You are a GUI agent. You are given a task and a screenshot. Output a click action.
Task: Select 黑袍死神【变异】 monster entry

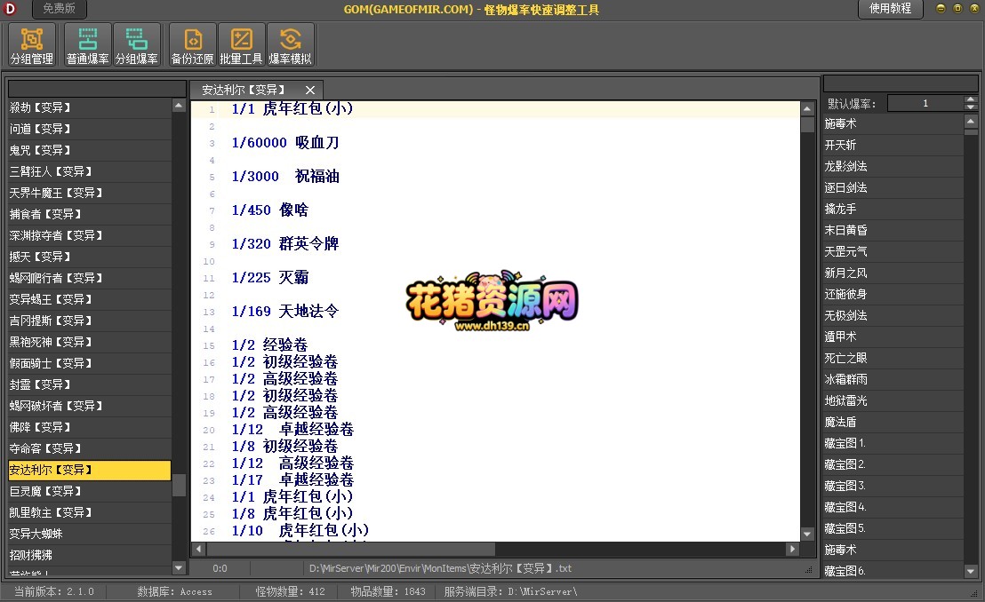click(89, 342)
